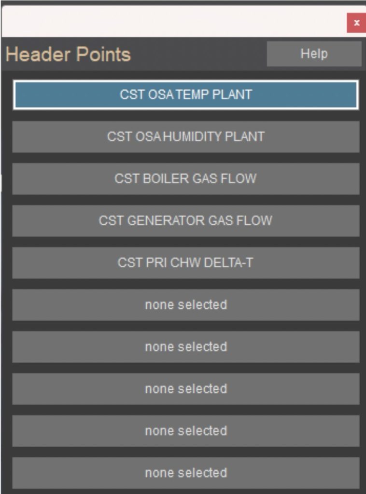Click the last 'none selected' slot
Screen dimensions: 366x494
tap(185, 473)
